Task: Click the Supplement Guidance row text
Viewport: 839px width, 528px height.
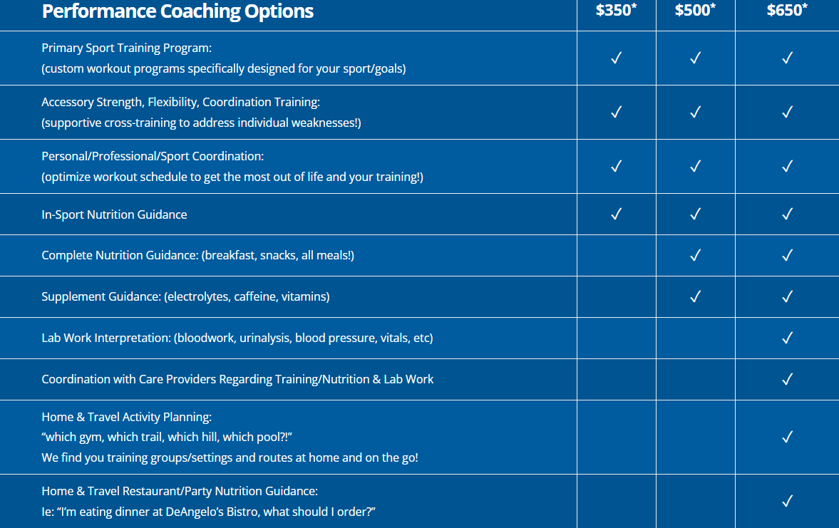Action: (x=185, y=296)
